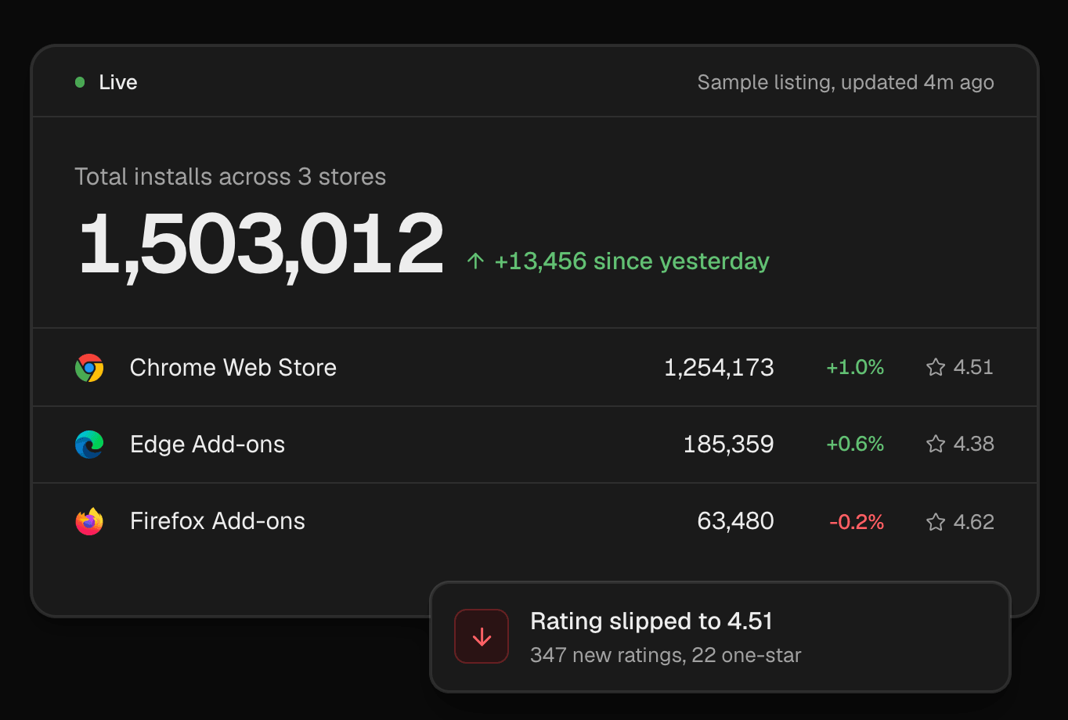Click the Chrome install count 1,254,173
Viewport: 1068px width, 720px height.
tap(719, 367)
